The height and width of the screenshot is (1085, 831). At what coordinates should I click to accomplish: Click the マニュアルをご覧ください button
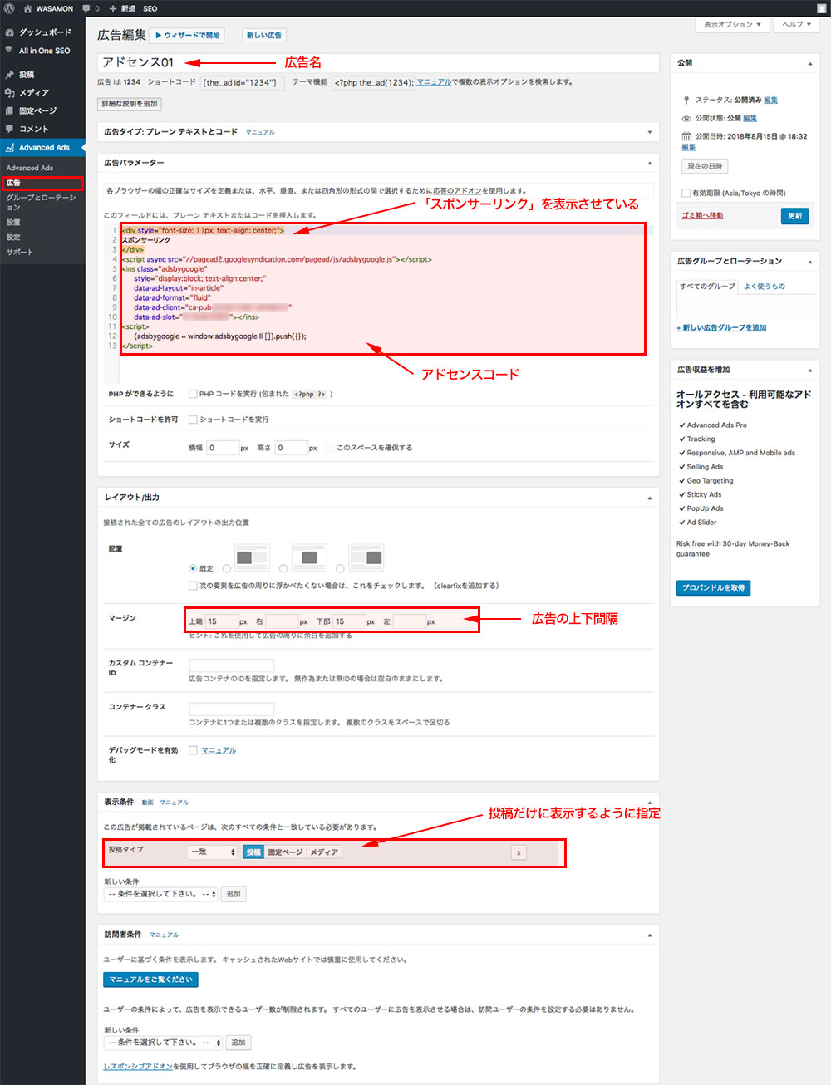tap(151, 980)
